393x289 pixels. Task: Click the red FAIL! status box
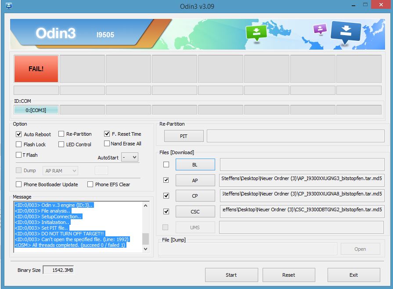coord(36,69)
